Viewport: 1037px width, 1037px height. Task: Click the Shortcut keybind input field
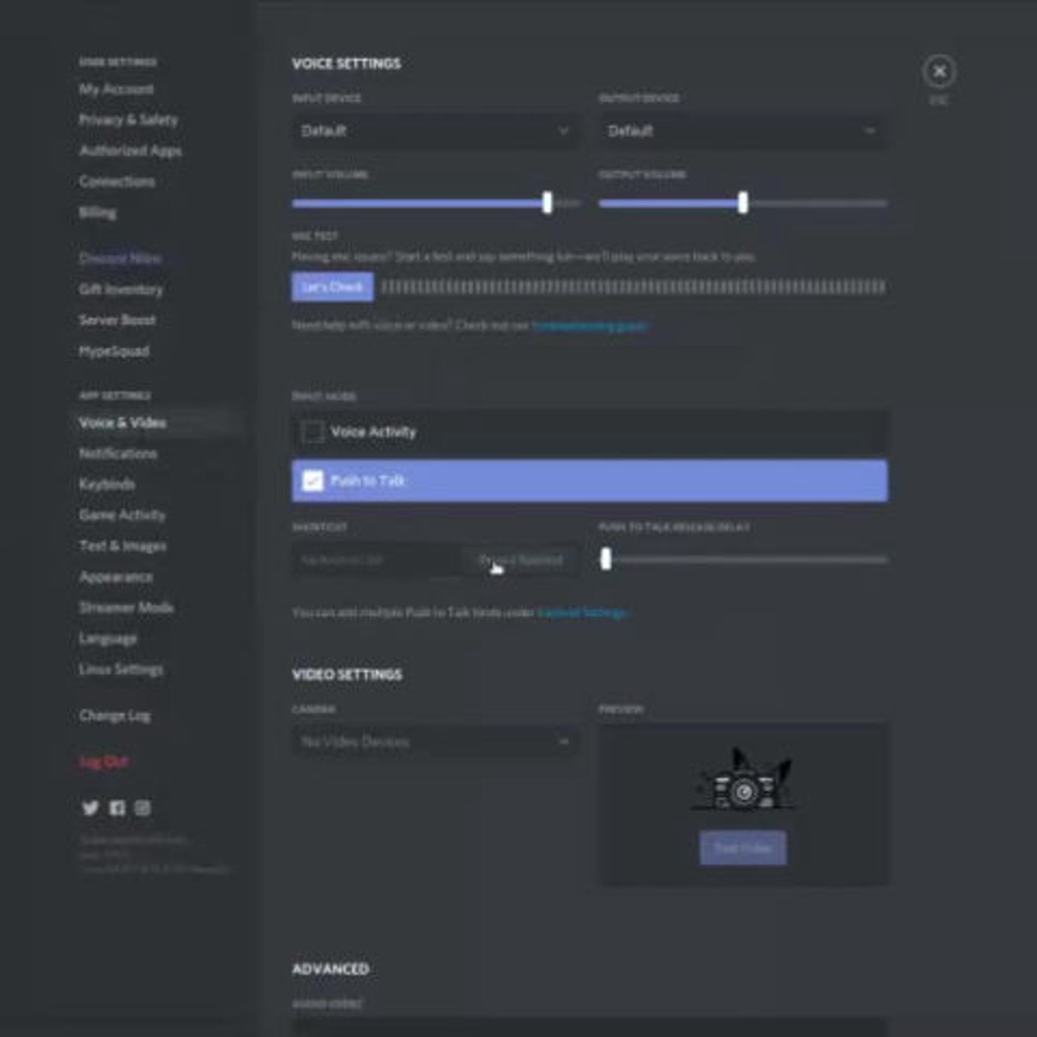376,560
